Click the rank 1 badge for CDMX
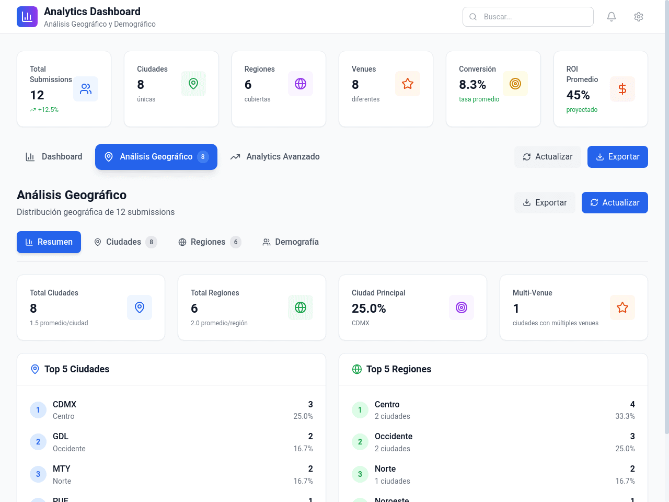The height and width of the screenshot is (502, 669). [x=38, y=410]
